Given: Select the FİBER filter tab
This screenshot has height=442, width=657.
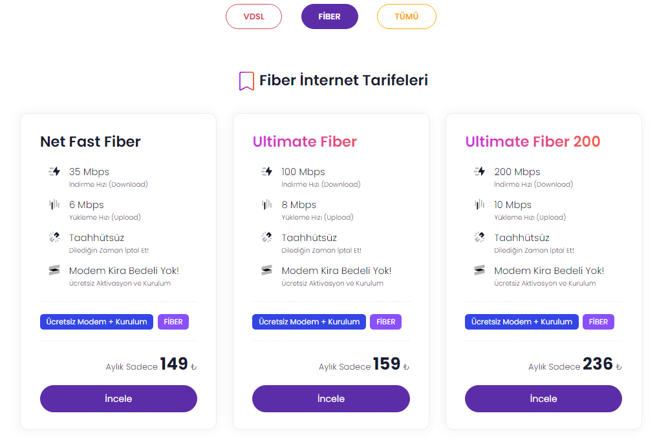Looking at the screenshot, I should [329, 17].
